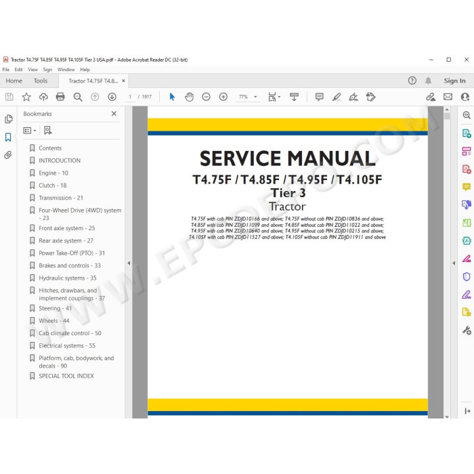Screen dimensions: 474x474
Task: Open SPECIAL TOOL INDEX bookmark
Action: coord(66,376)
